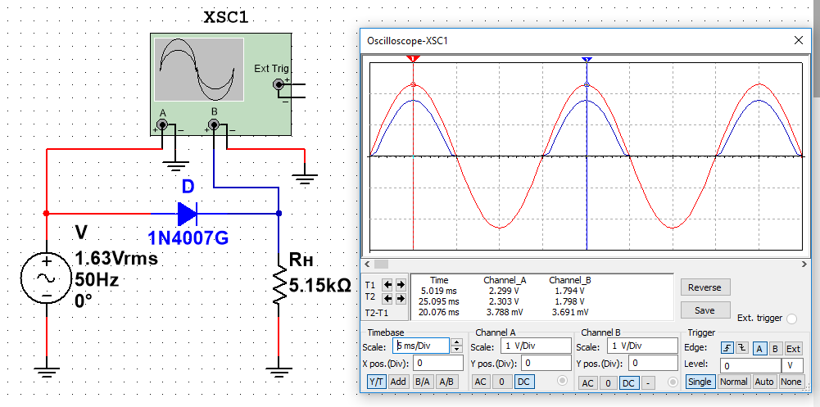Select A/B display mode
820x407 pixels.
click(446, 382)
